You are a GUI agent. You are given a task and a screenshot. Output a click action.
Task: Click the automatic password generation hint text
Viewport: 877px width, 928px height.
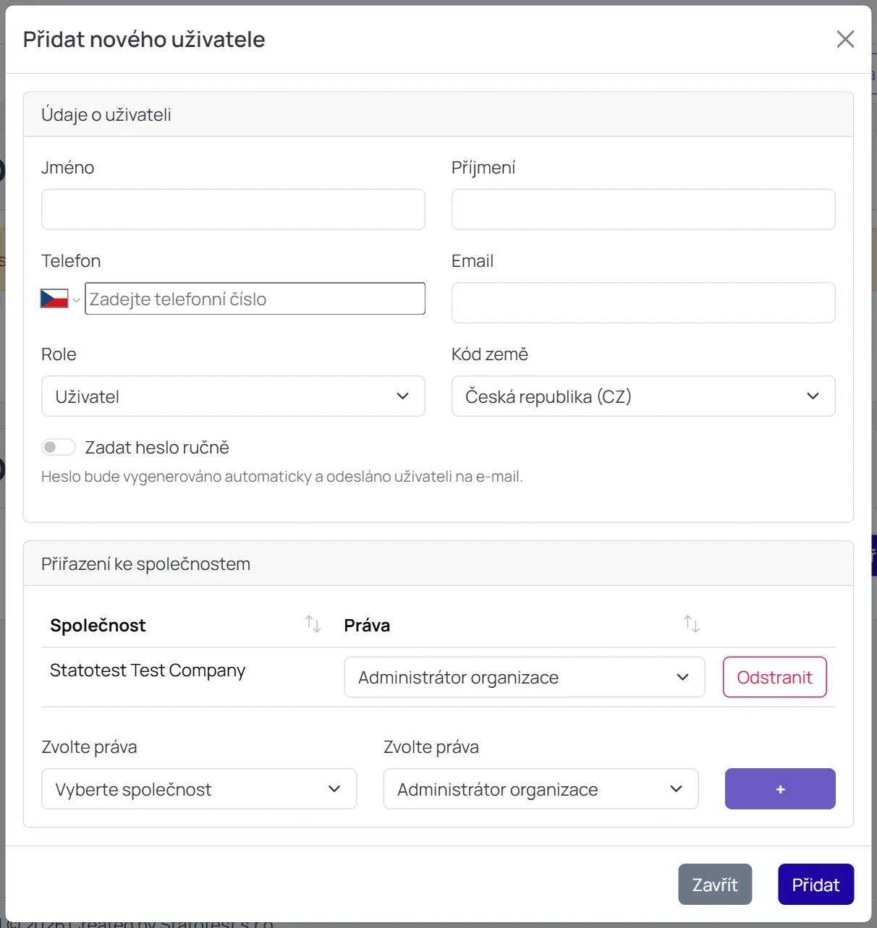pos(282,477)
